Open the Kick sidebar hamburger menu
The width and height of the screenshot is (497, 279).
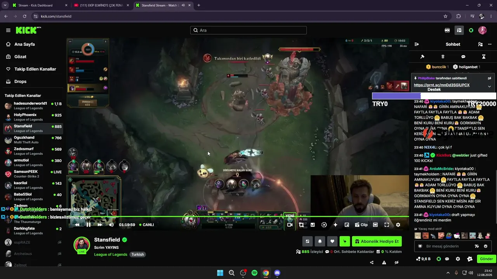tap(8, 30)
